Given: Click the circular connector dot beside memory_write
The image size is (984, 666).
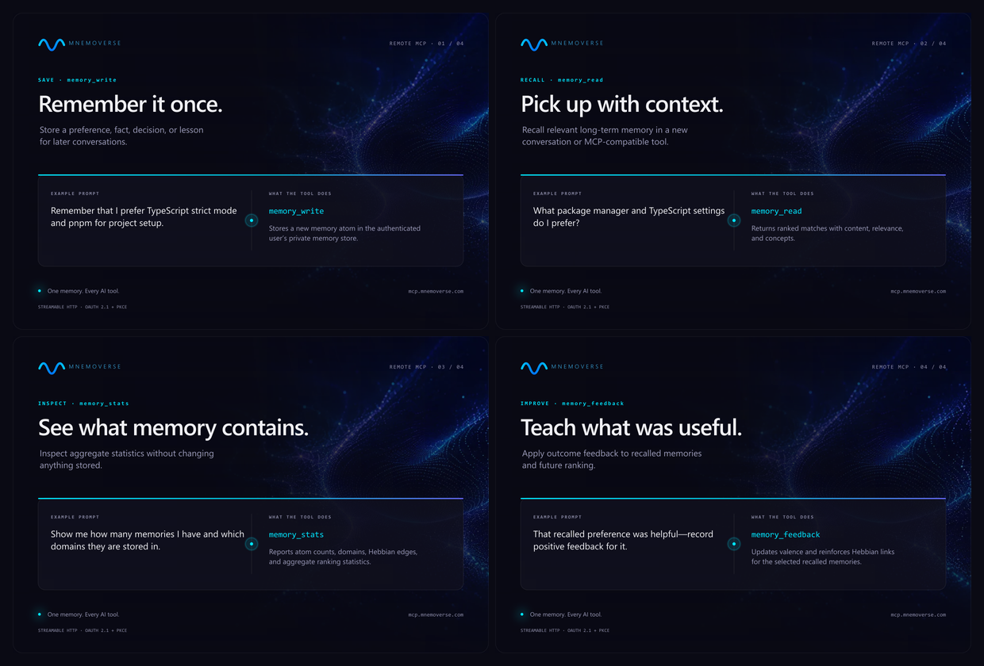Looking at the screenshot, I should 252,220.
